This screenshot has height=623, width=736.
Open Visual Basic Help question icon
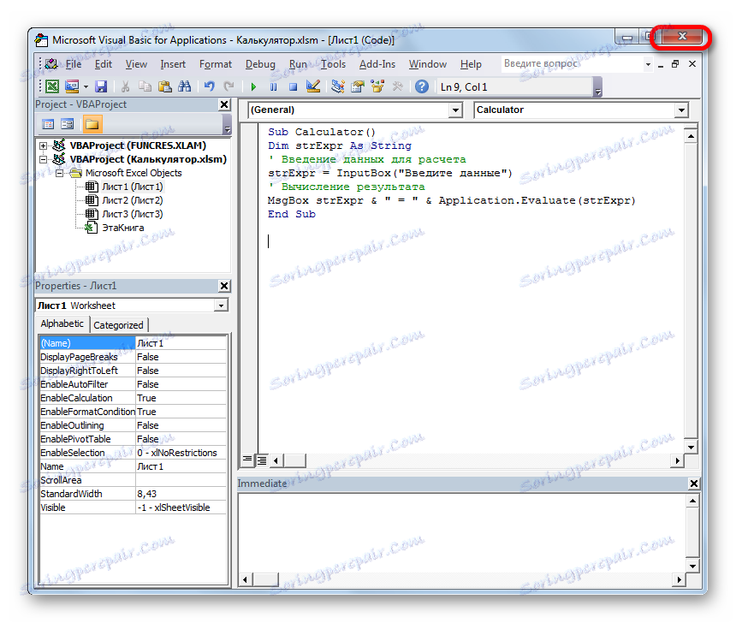pyautogui.click(x=422, y=86)
